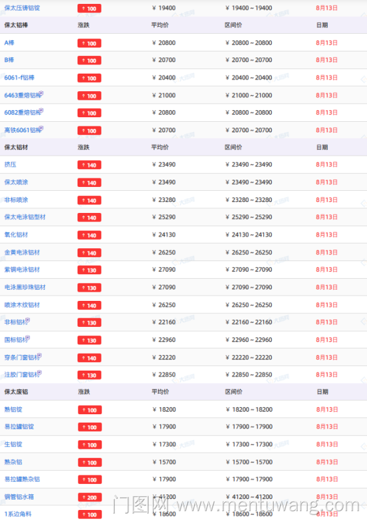This screenshot has height=521, width=367.
Task: Click the superscript icon next to 6082重熔铝棒
Action: tap(41, 110)
